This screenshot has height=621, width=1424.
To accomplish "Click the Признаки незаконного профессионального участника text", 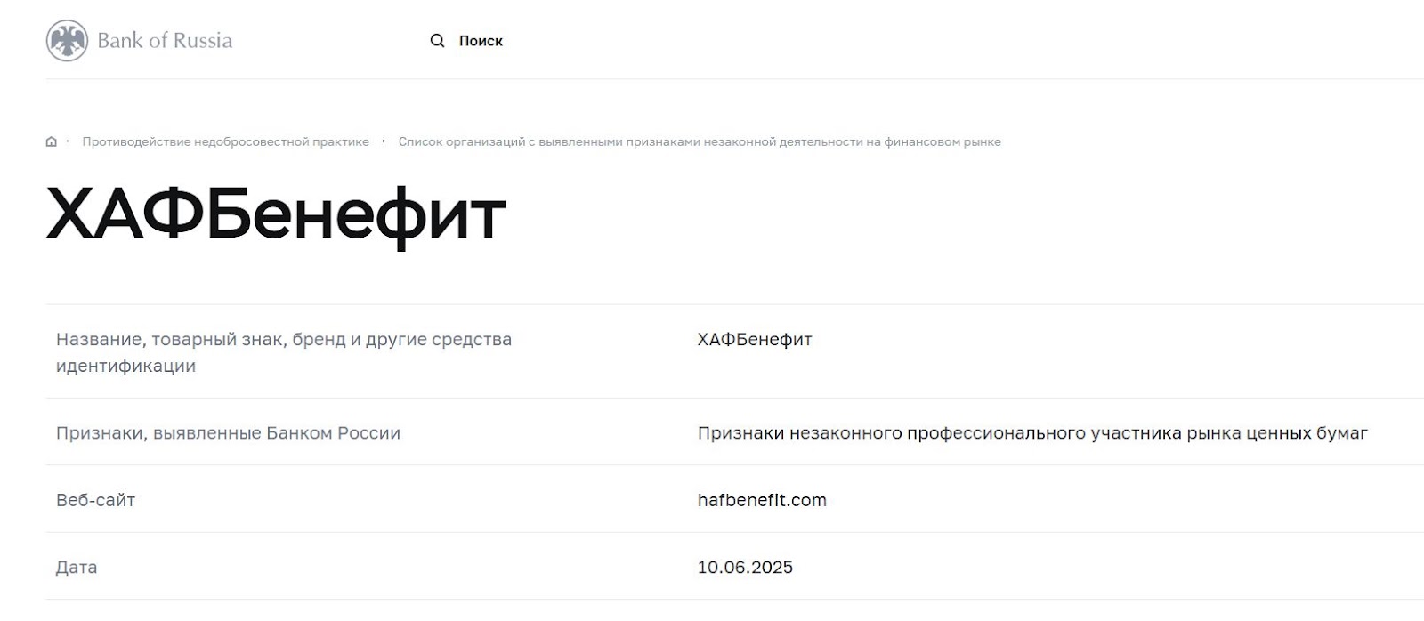I will click(1032, 433).
